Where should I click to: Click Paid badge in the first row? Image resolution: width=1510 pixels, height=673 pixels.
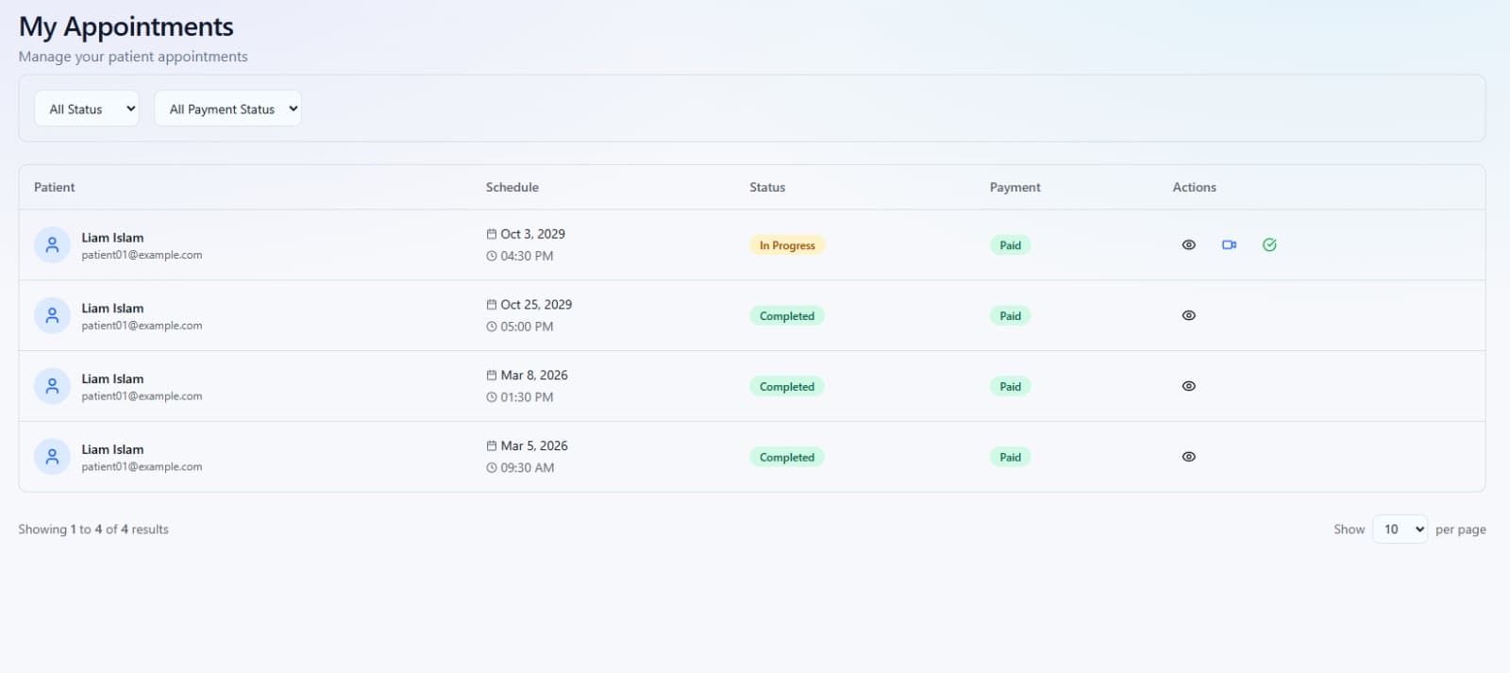coord(1010,245)
